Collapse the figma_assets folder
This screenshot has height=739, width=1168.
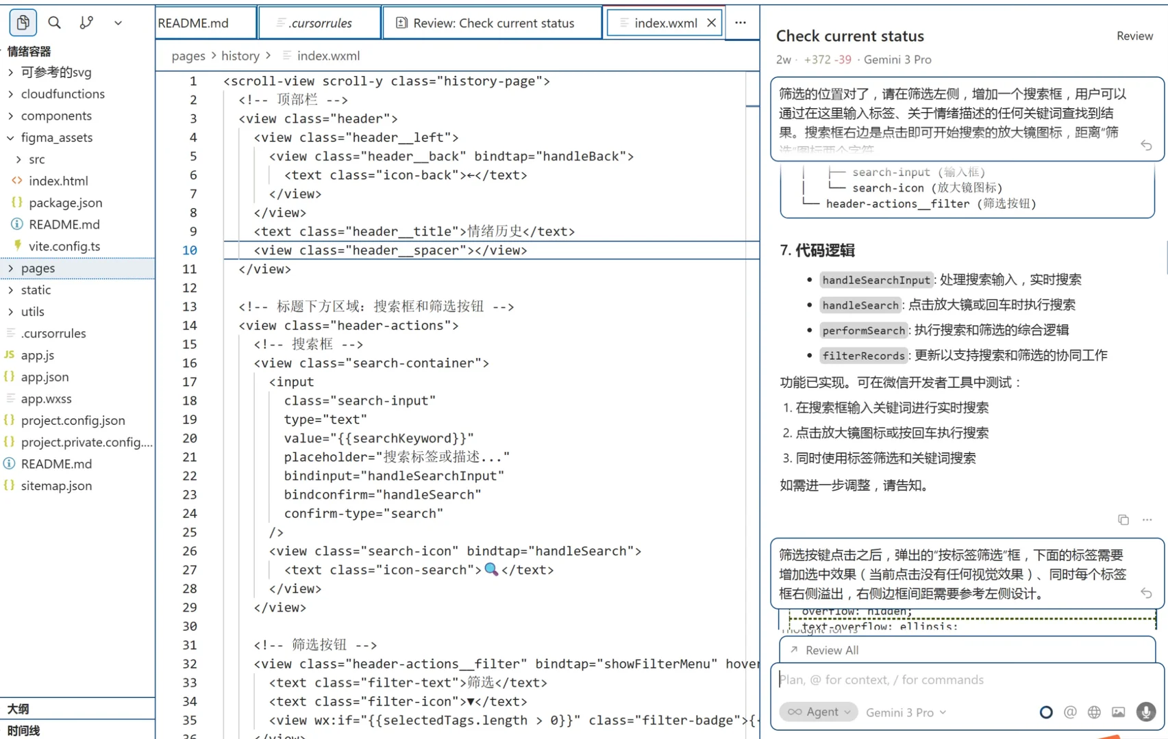click(x=77, y=138)
